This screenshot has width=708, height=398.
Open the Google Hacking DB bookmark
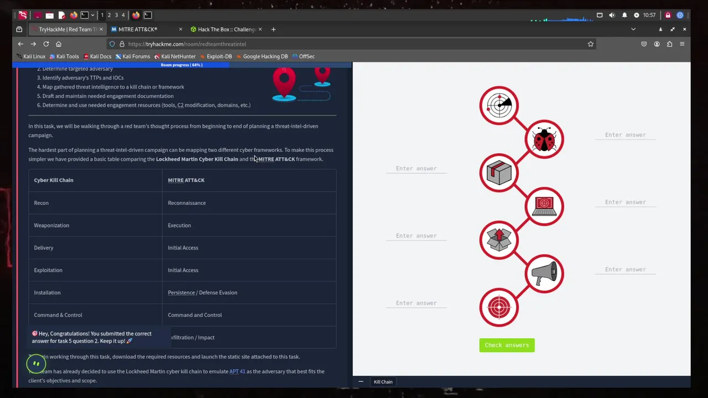point(262,56)
